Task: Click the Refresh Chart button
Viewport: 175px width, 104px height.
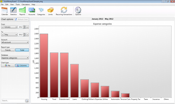Action: pyautogui.click(x=22, y=19)
